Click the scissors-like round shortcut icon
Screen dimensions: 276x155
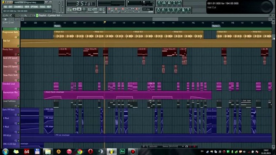(x=173, y=10)
